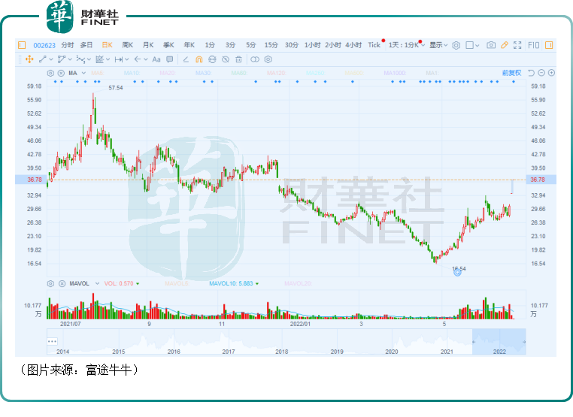The image size is (573, 417).
Task: Expand the range tool options arrow
Action: 127,59
